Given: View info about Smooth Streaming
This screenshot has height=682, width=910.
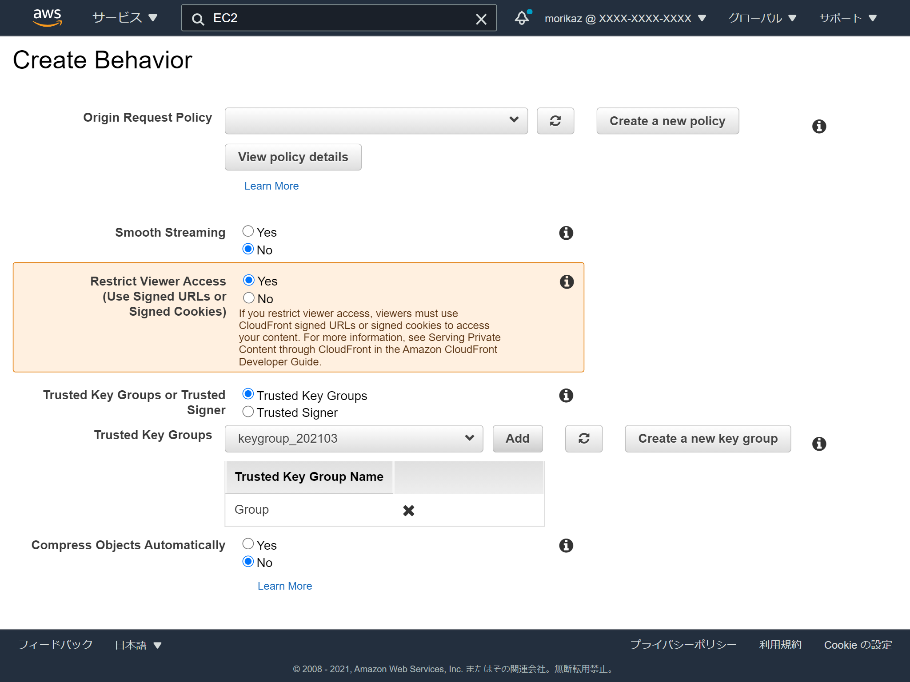Looking at the screenshot, I should tap(566, 232).
